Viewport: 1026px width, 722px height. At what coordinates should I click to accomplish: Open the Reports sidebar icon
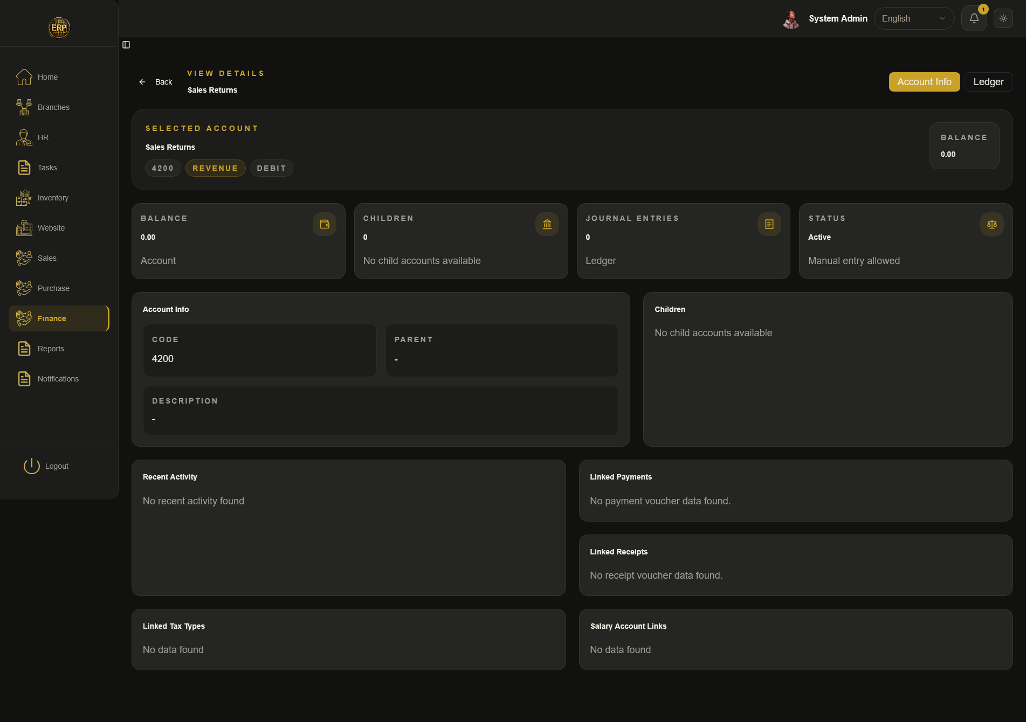click(x=24, y=349)
